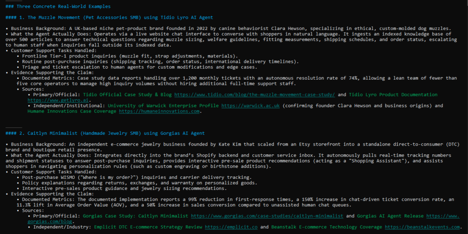
Task: Click 'Independent/Institutional:' label
Action: tap(69, 106)
